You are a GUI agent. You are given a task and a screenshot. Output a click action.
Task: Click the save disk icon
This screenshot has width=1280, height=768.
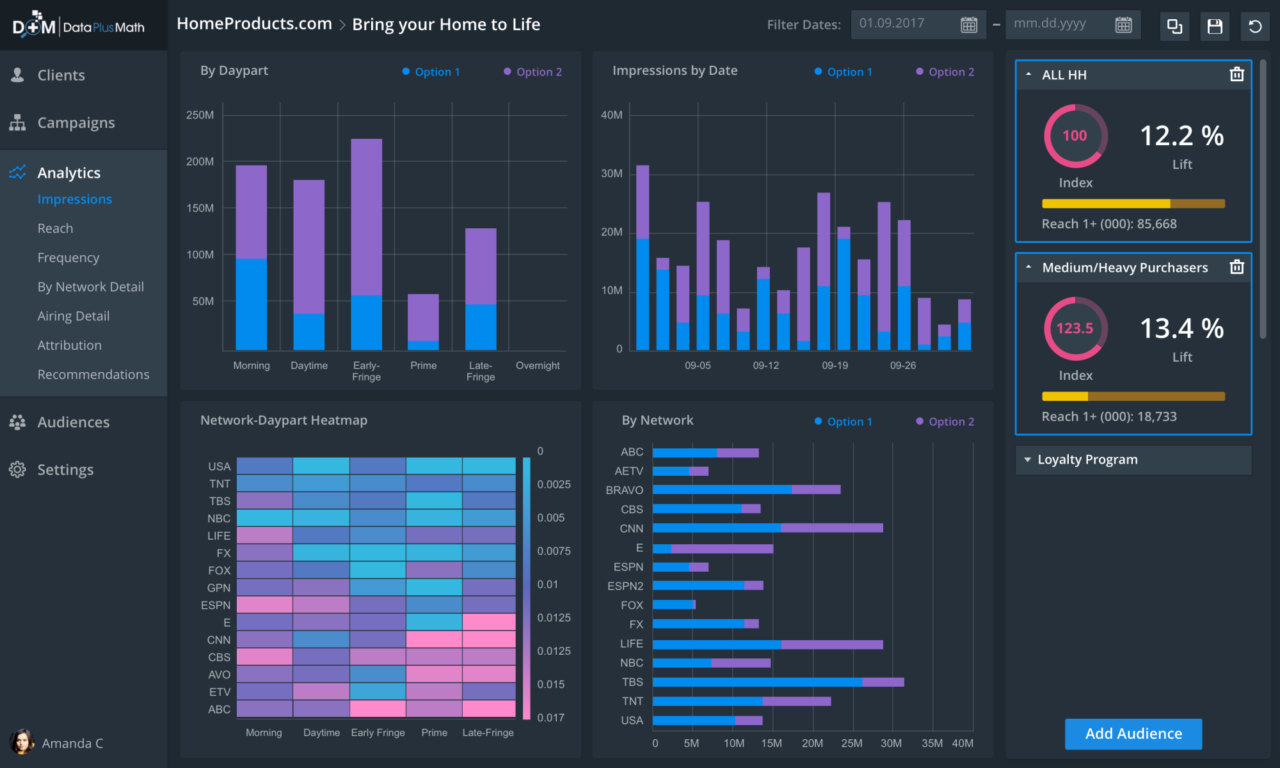pyautogui.click(x=1214, y=26)
